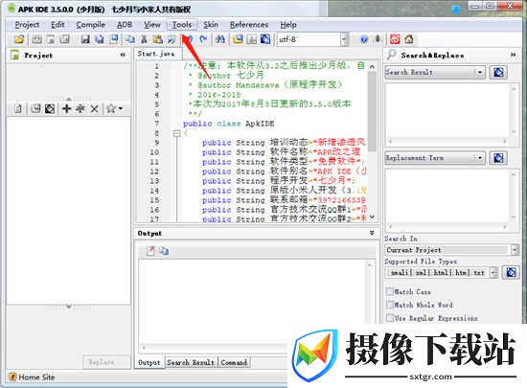Viewport: 527px width, 388px height.
Task: Click the red Weibo toolbar icon
Action: tap(395, 39)
